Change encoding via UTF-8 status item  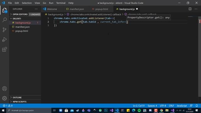click(163, 106)
